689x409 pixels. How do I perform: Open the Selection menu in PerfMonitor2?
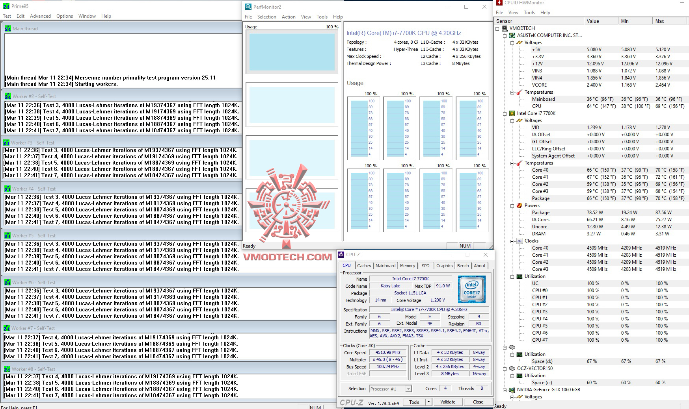point(267,17)
